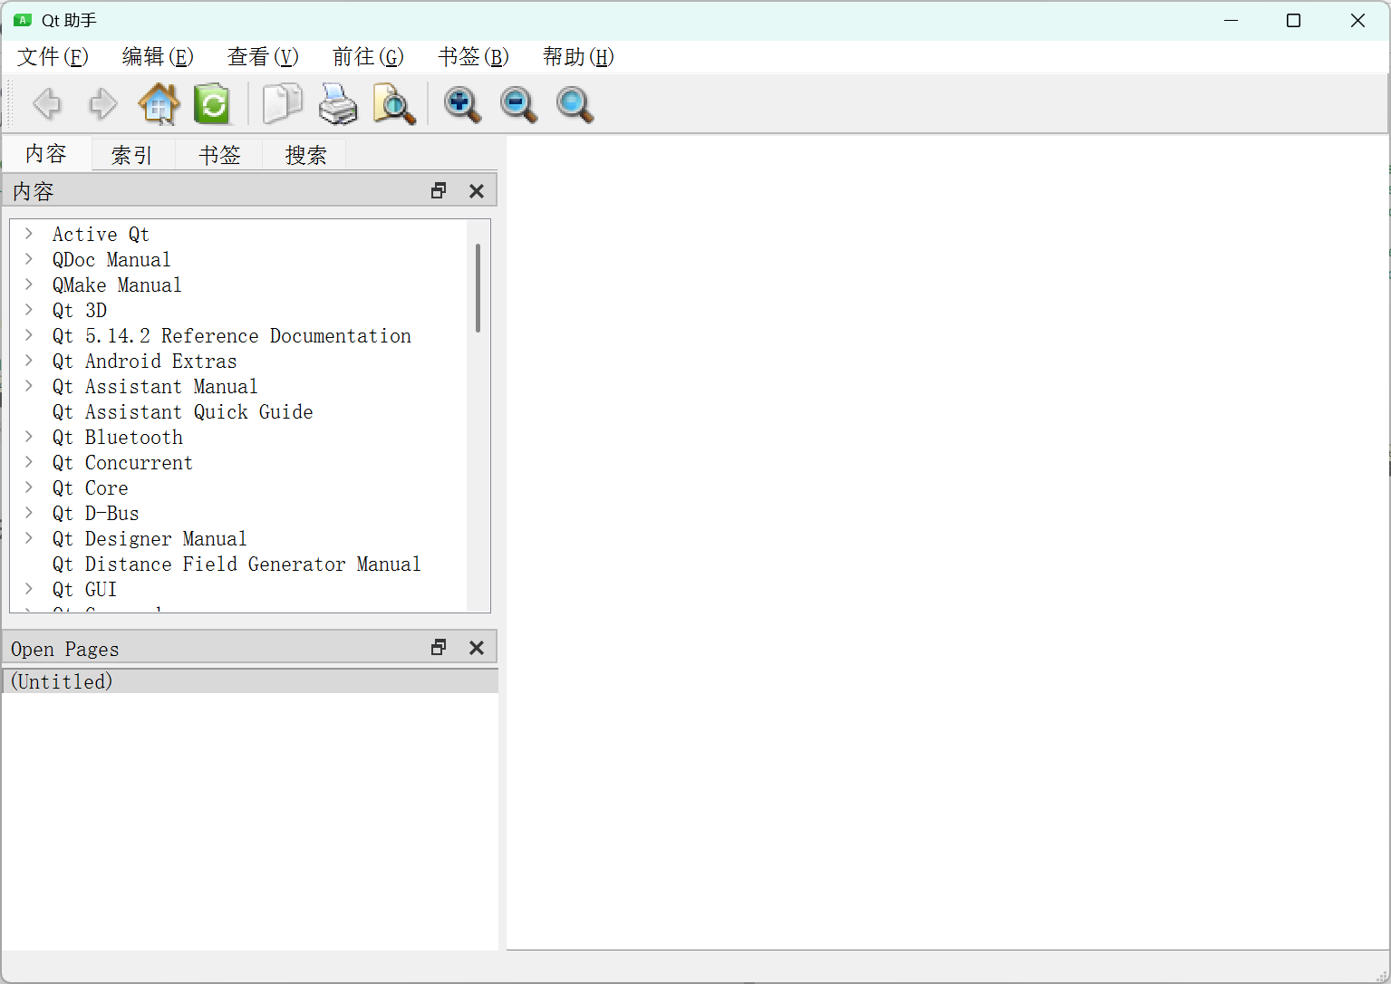Select Qt Assistant Quick Guide
The width and height of the screenshot is (1391, 984).
pos(183,411)
